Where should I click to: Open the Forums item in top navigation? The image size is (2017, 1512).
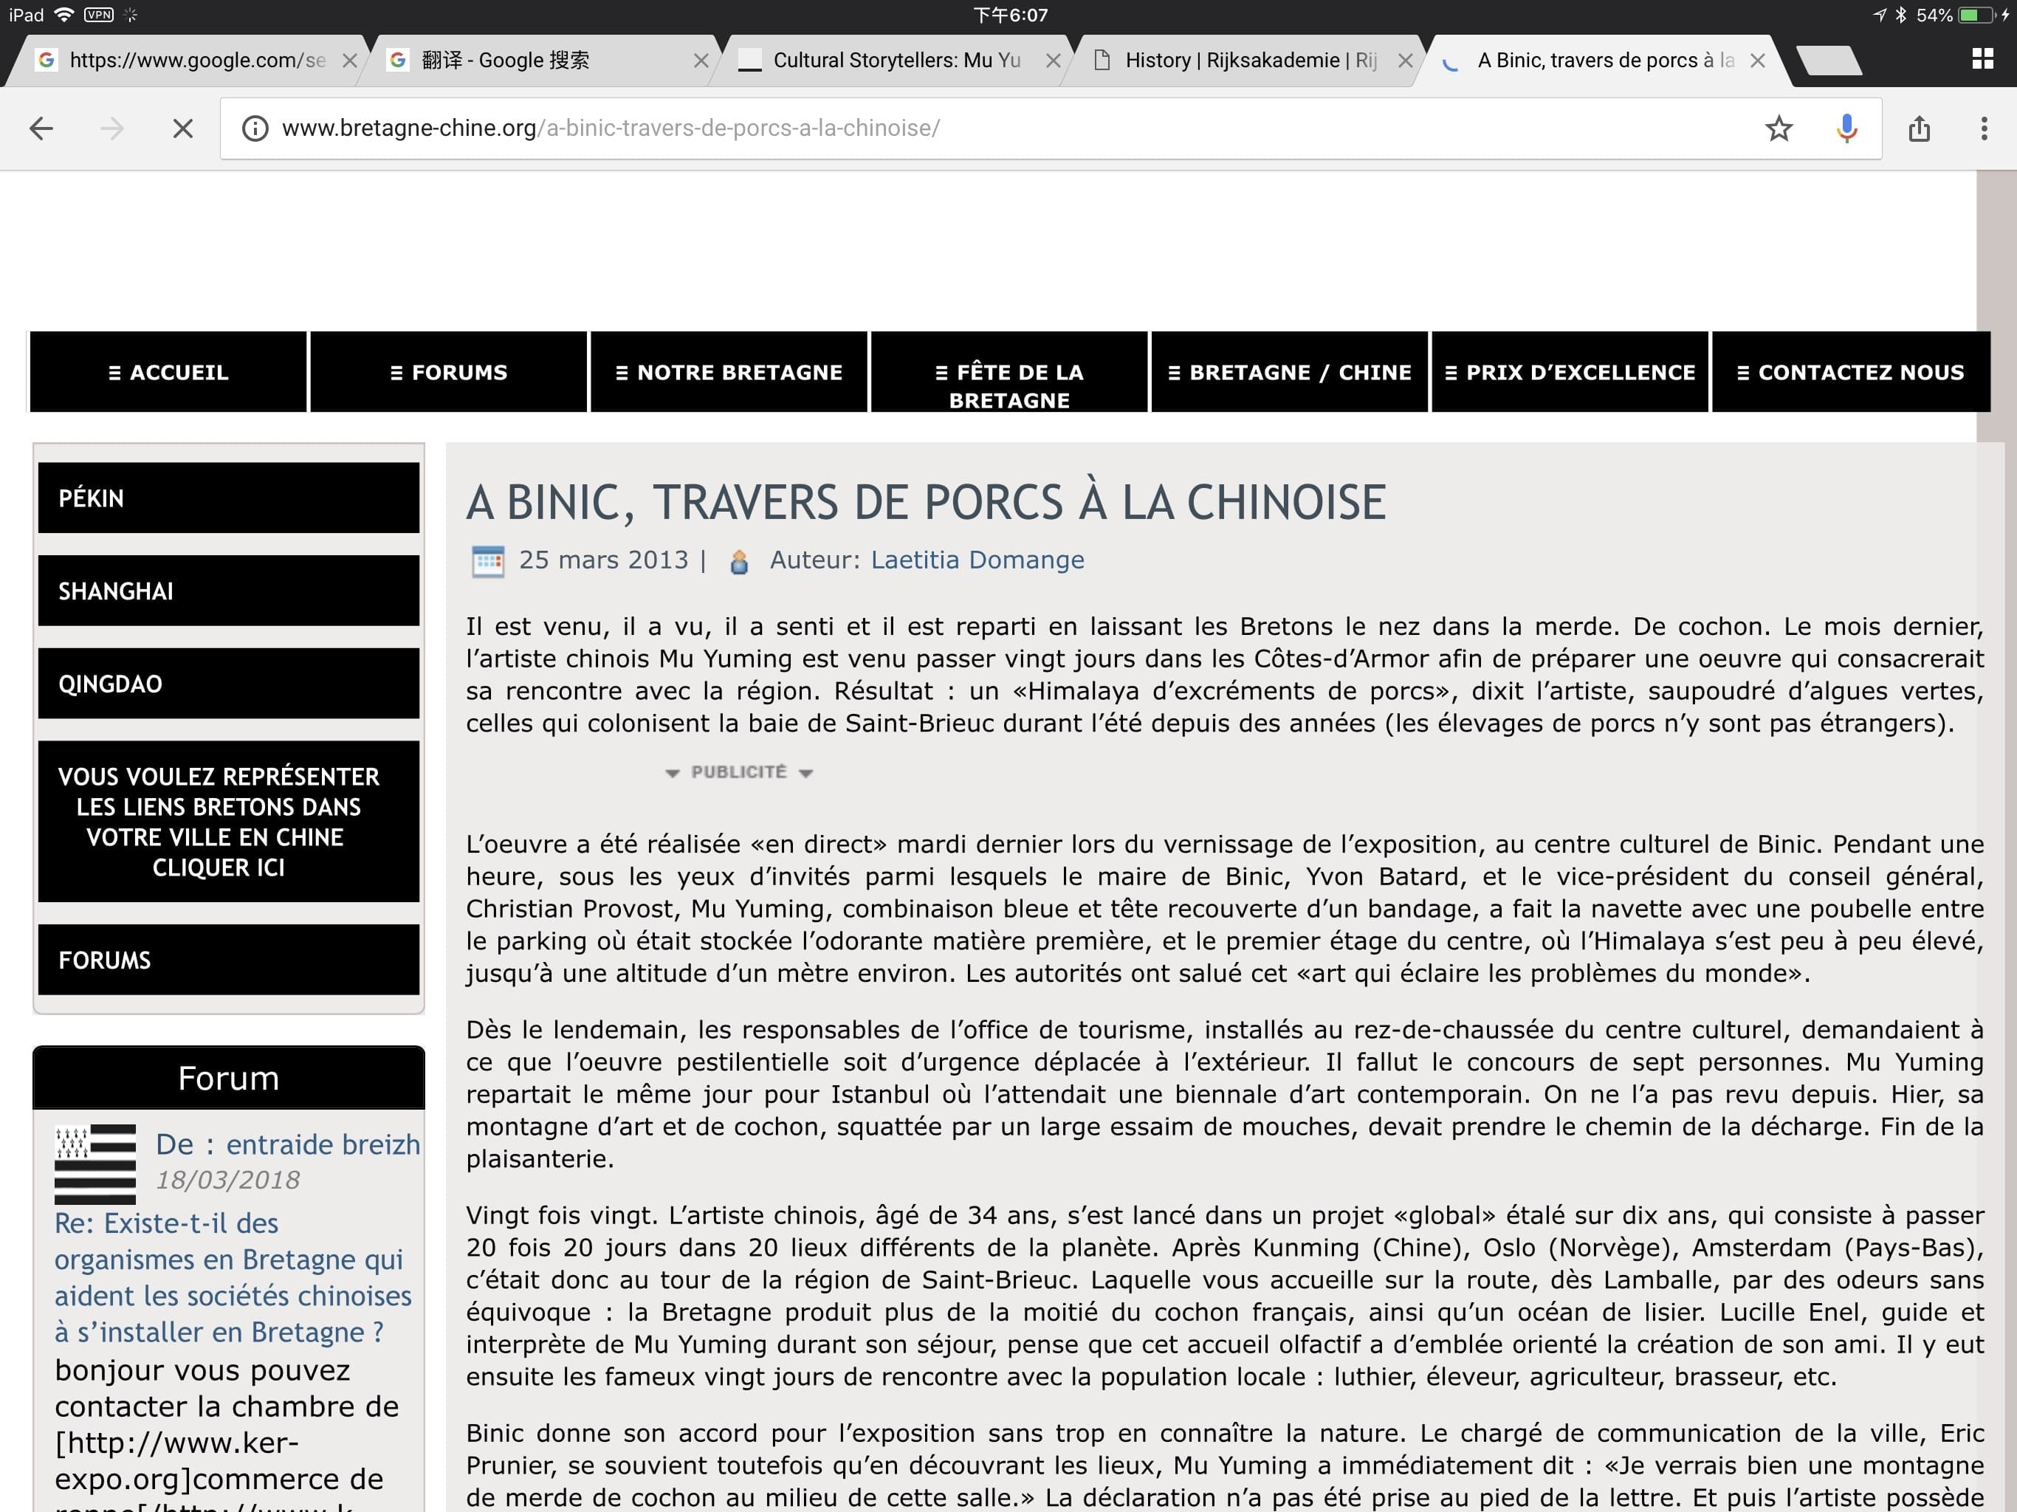[x=449, y=372]
